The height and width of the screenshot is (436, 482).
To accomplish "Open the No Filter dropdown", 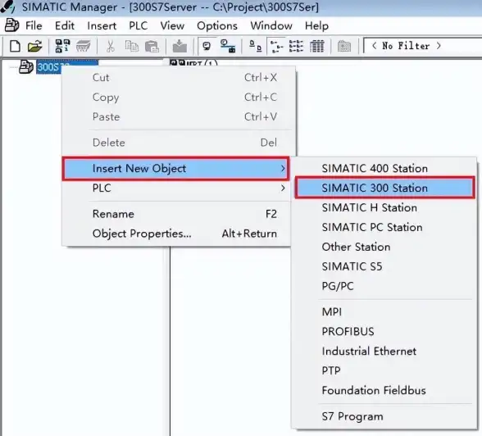I will click(x=422, y=46).
